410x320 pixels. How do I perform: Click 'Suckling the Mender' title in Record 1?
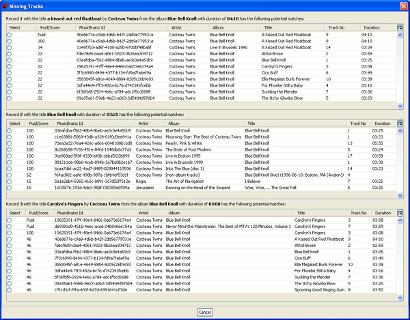click(x=279, y=92)
